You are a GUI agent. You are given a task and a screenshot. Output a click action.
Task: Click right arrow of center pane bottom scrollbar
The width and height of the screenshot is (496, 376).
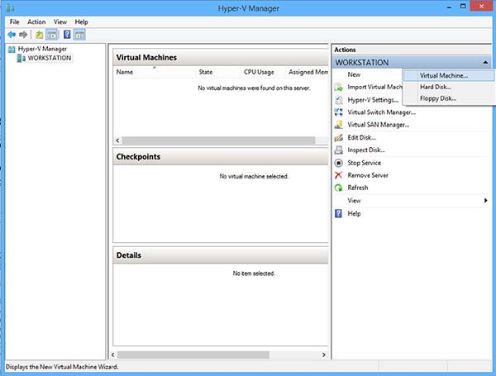point(324,355)
